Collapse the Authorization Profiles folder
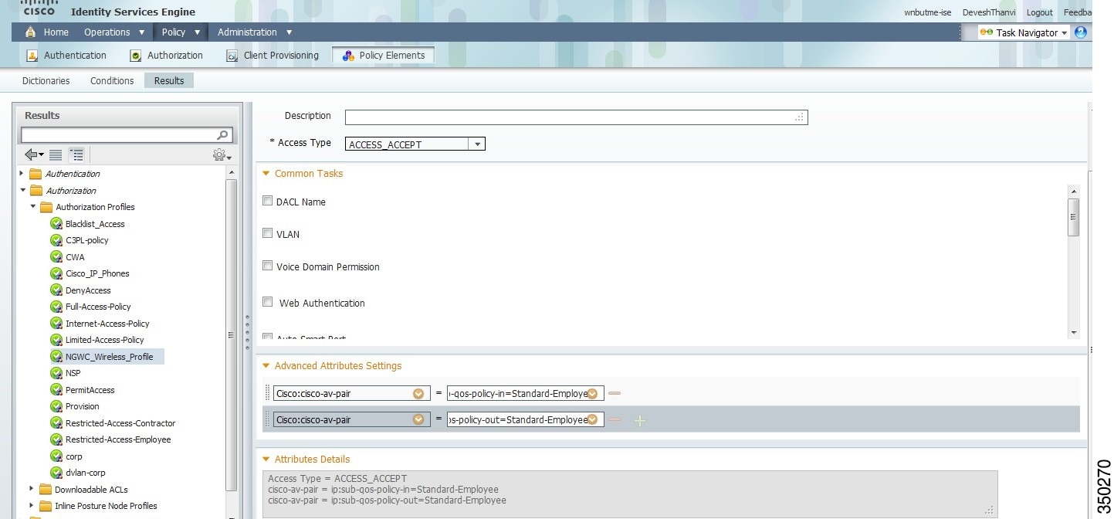The height and width of the screenshot is (519, 1114). pyautogui.click(x=32, y=207)
